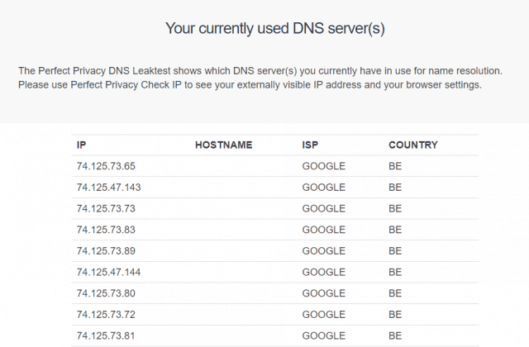The height and width of the screenshot is (347, 529).
Task: Select IP address 74.125.73.83
Action: (x=106, y=230)
